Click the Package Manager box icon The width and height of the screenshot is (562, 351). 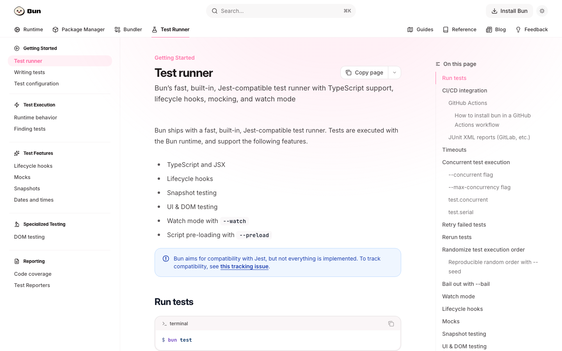(55, 30)
